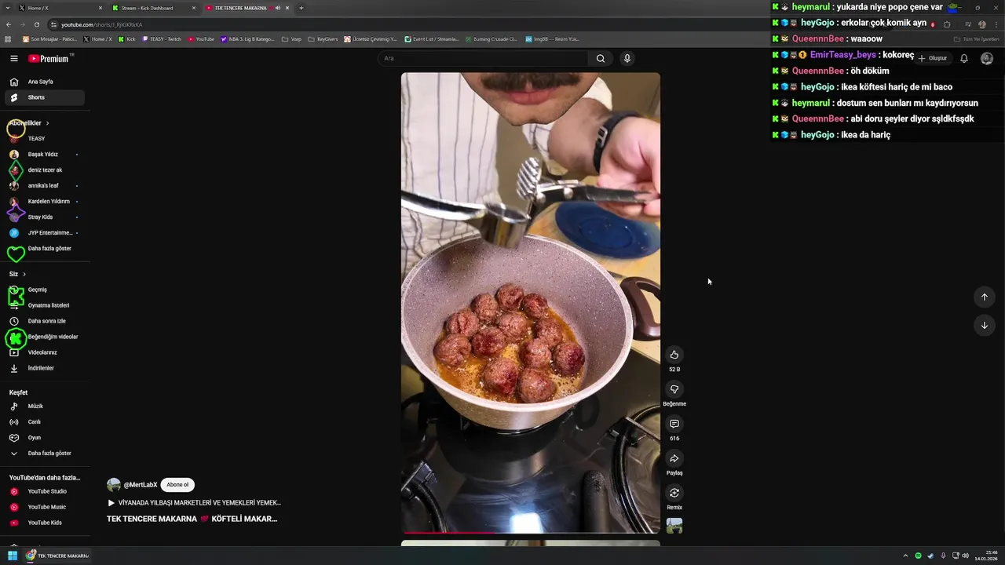This screenshot has height=565, width=1005.
Task: Click the browser address bar URL
Action: [x=102, y=24]
